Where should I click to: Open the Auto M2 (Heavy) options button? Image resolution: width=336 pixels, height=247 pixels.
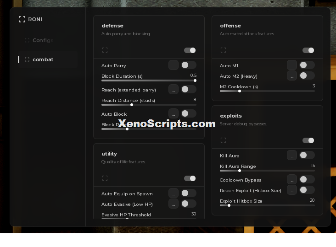pyautogui.click(x=292, y=75)
